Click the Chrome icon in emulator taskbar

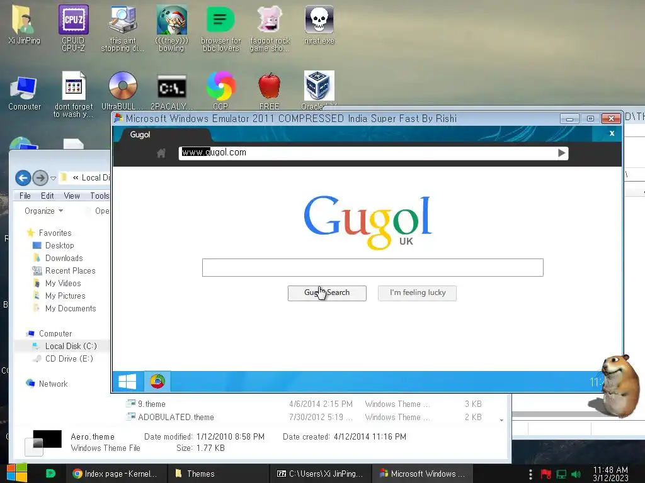(x=157, y=382)
